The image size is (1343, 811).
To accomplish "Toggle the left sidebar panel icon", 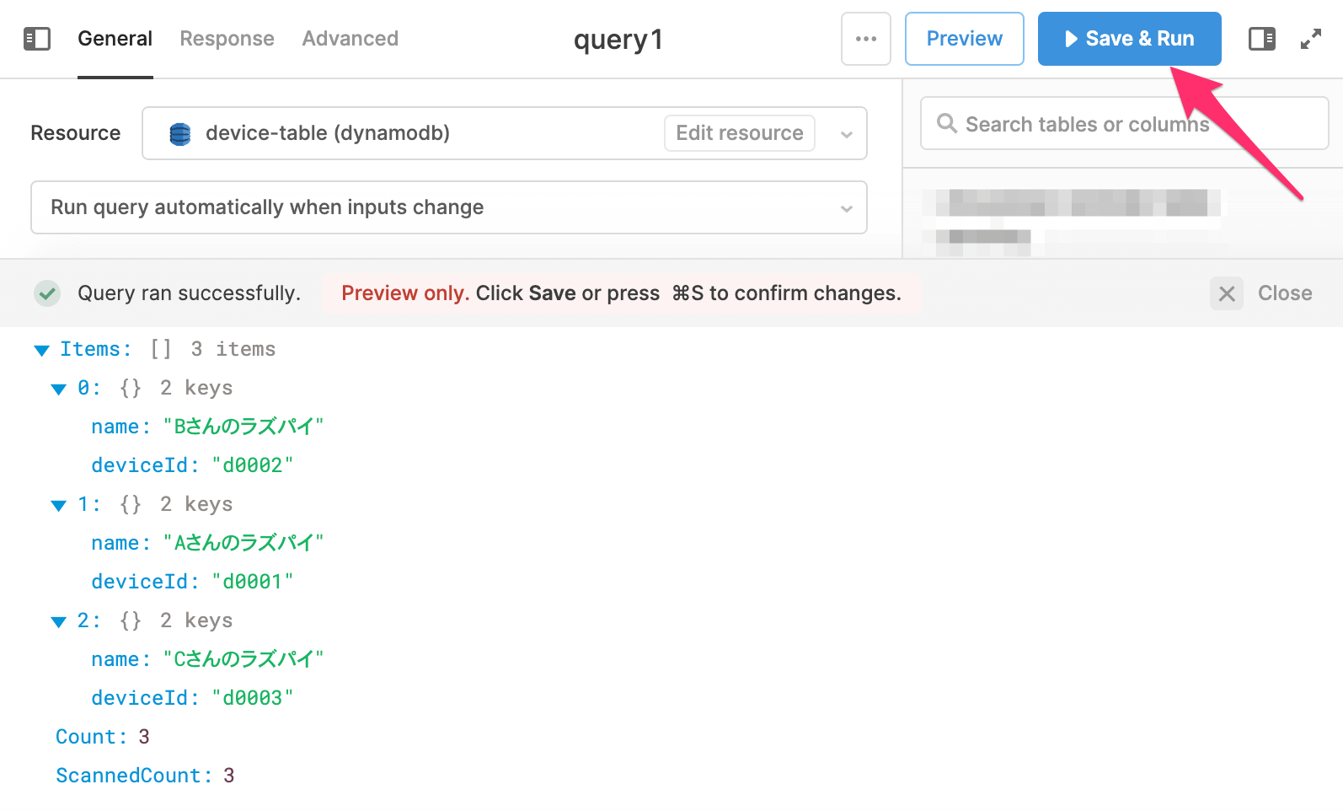I will 37,39.
